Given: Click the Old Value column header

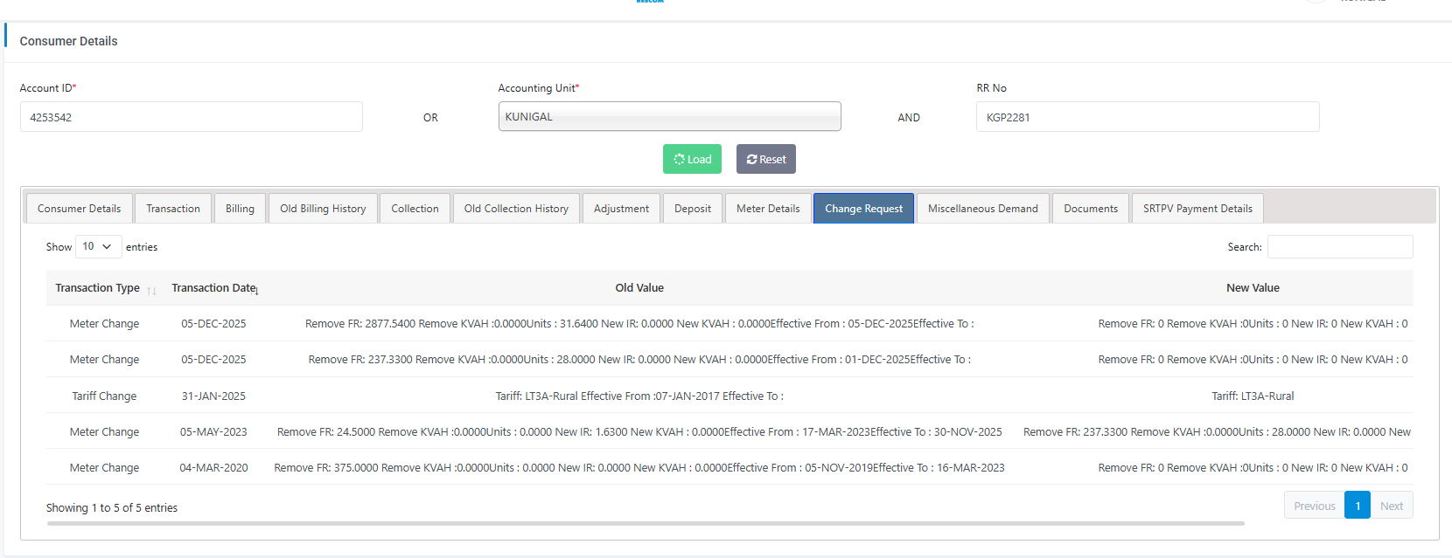Looking at the screenshot, I should point(639,288).
